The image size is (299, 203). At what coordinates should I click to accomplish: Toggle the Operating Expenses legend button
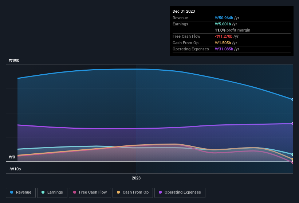(x=180, y=193)
